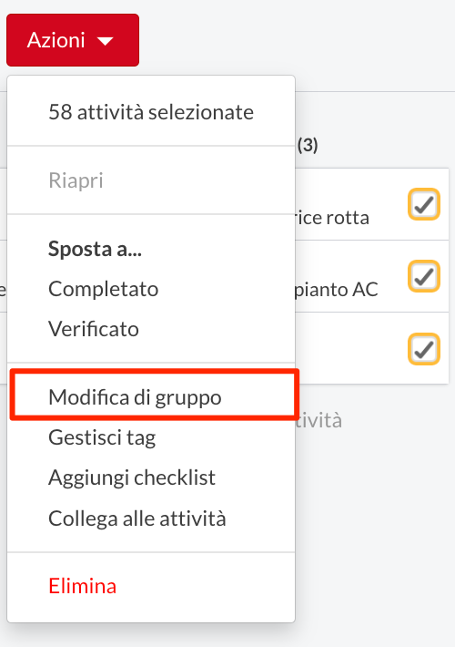The width and height of the screenshot is (455, 647).
Task: Click the red Elimina option
Action: tap(83, 586)
